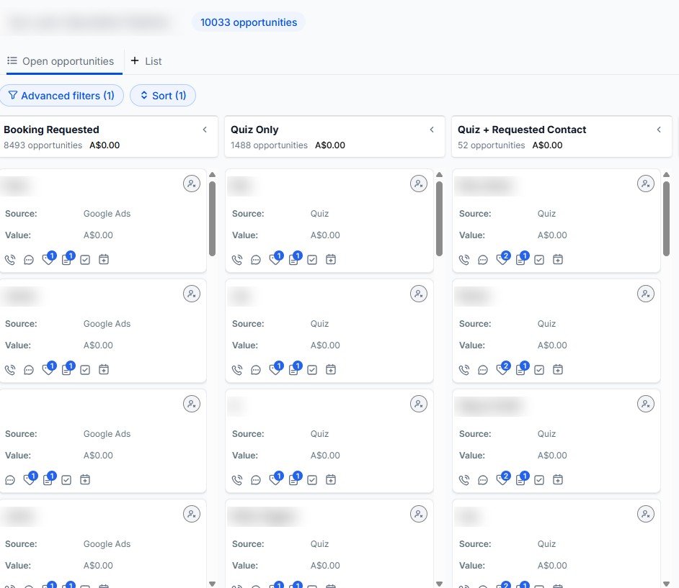Click the tasks icon on the first Quiz Only card
Image resolution: width=679 pixels, height=588 pixels.
312,260
